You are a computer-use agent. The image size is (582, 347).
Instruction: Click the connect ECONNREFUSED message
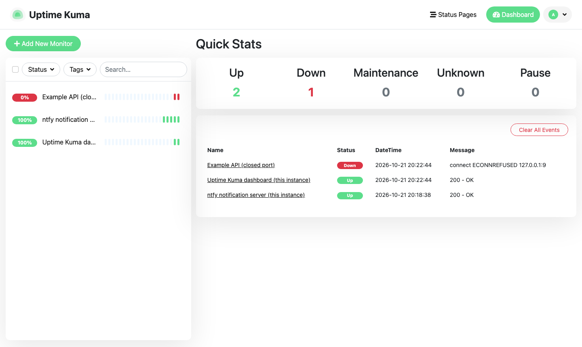point(498,165)
